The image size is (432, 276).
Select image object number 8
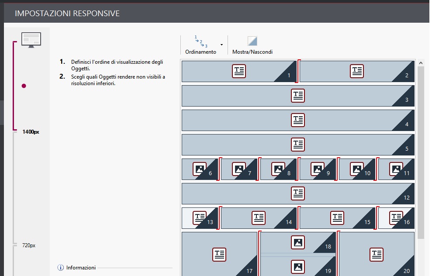click(278, 169)
